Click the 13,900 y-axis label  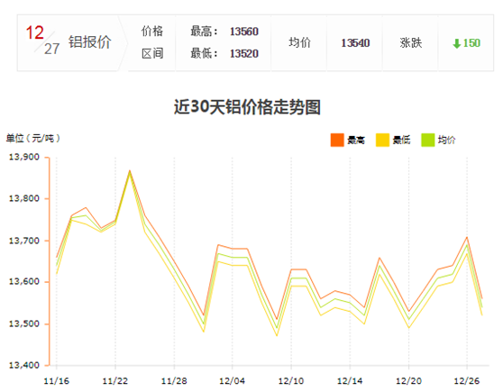click(x=24, y=157)
